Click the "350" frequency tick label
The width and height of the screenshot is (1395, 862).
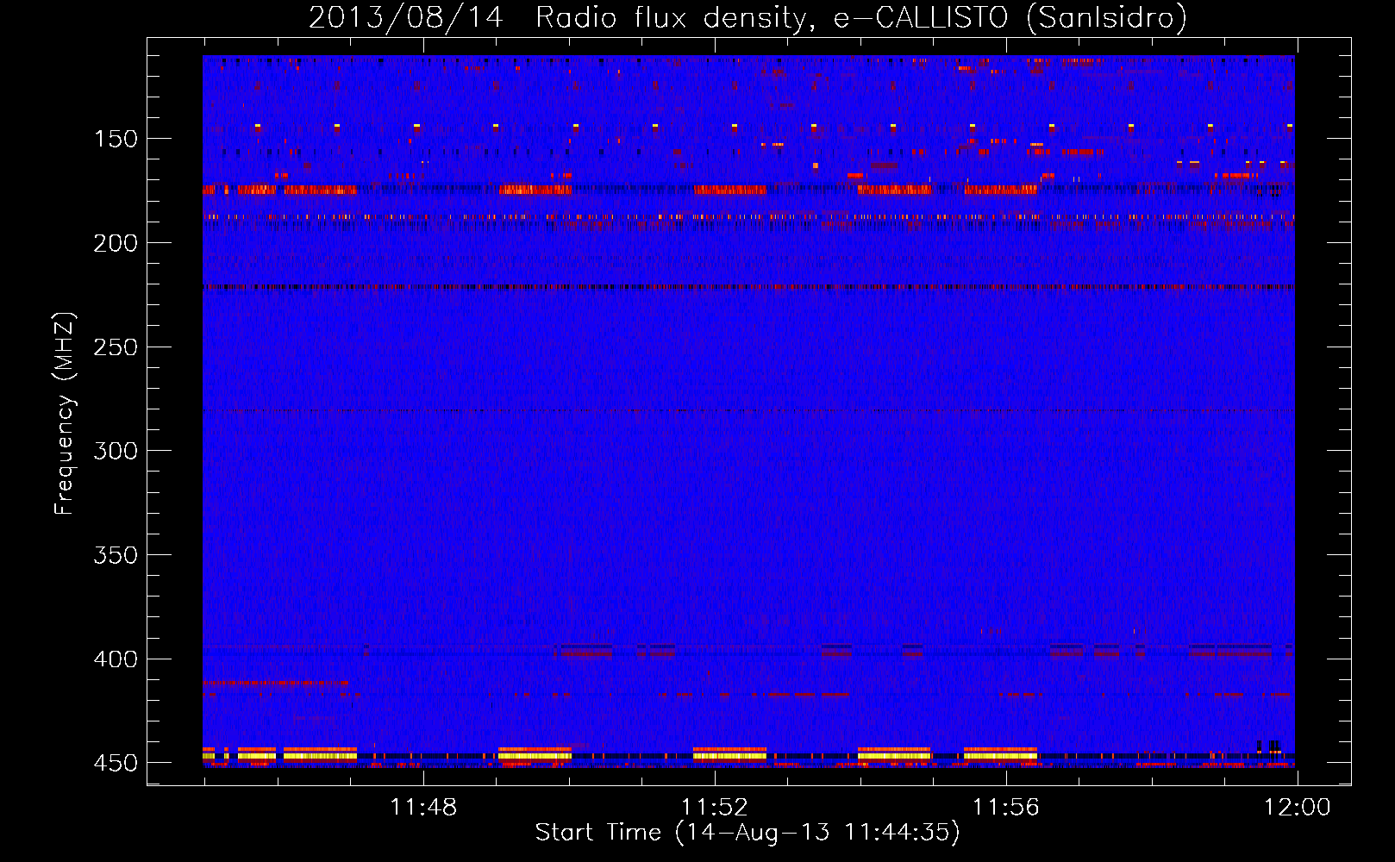116,555
